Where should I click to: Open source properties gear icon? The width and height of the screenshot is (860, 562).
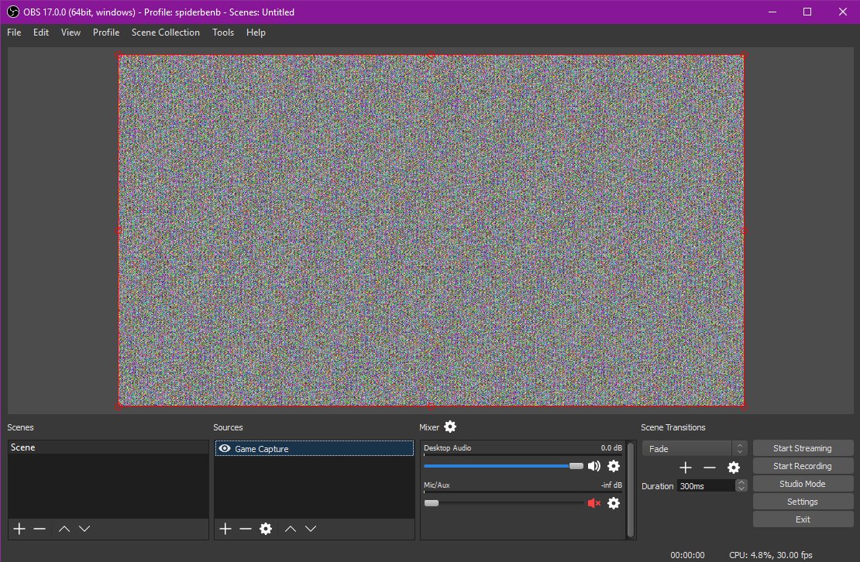(266, 529)
